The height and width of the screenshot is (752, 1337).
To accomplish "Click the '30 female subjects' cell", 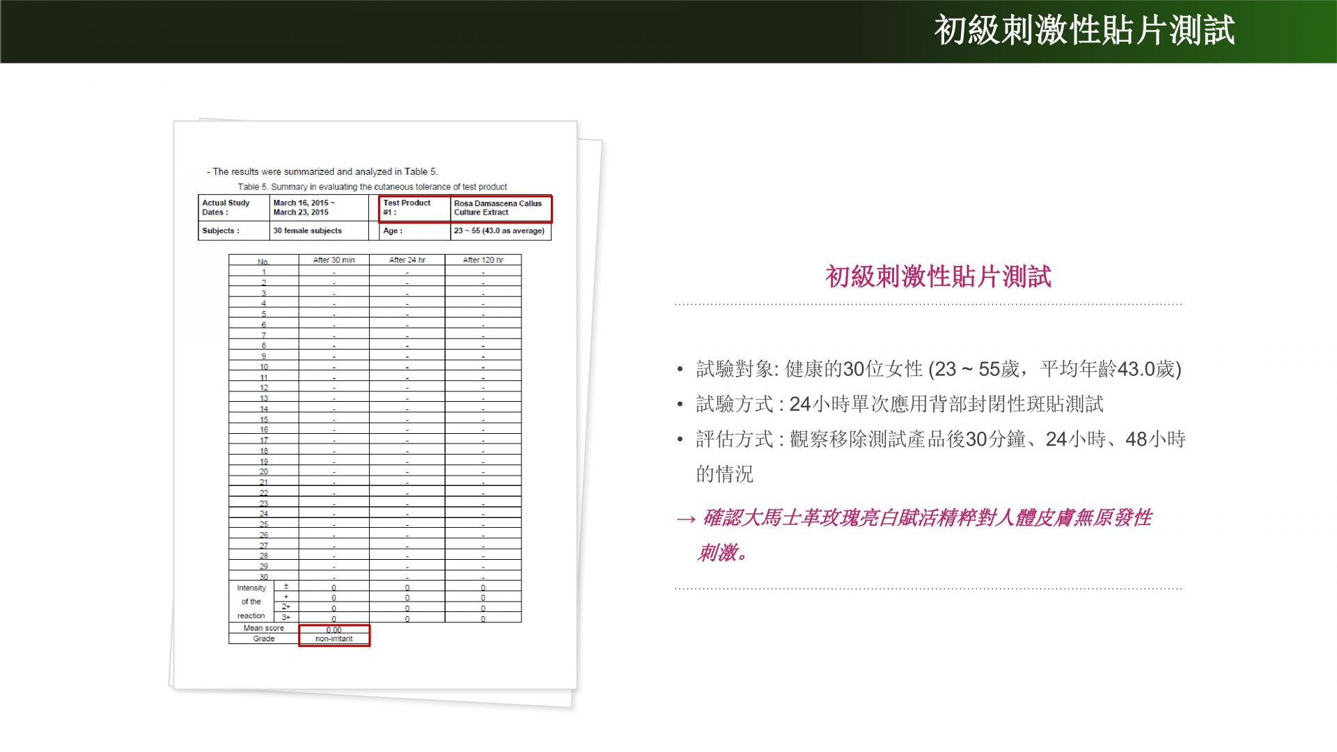I will point(308,230).
